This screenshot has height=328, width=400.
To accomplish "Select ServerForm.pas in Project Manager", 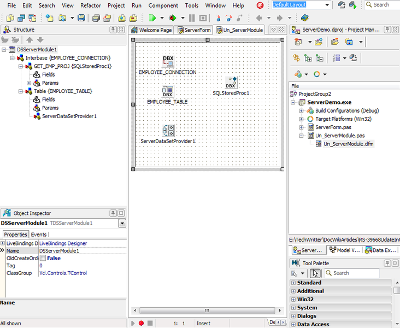I will pyautogui.click(x=333, y=127).
